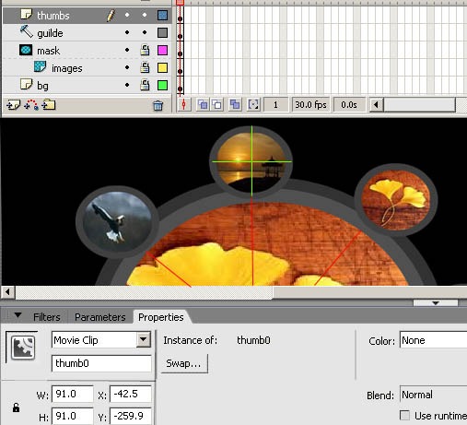Toggle width and height lock icon

pos(16,407)
